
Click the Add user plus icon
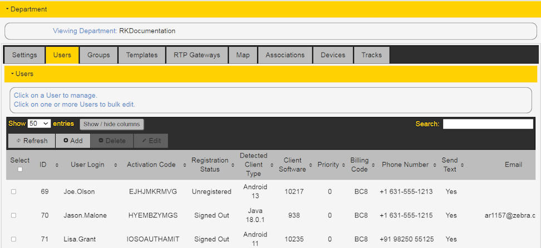click(x=66, y=141)
